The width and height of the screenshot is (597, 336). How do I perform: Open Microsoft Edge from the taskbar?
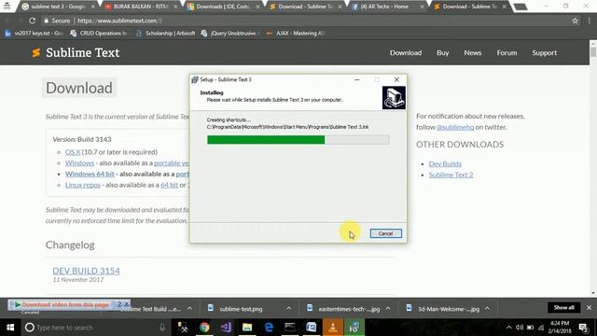click(x=269, y=328)
